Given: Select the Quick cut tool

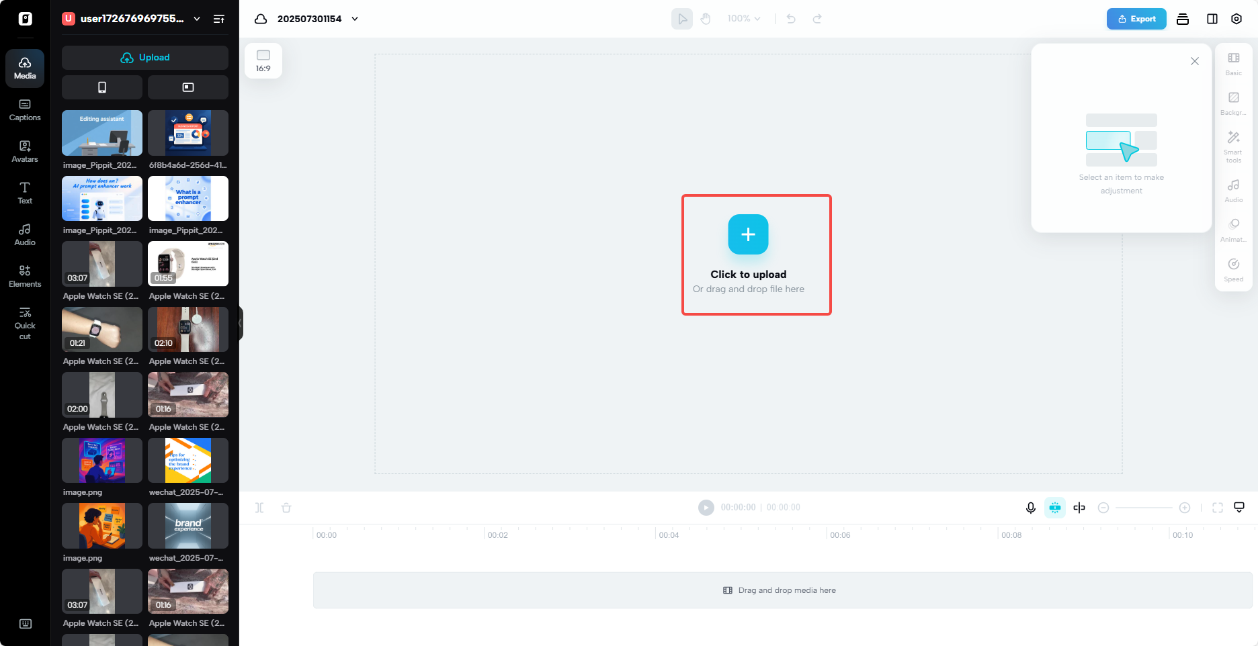Looking at the screenshot, I should [25, 322].
